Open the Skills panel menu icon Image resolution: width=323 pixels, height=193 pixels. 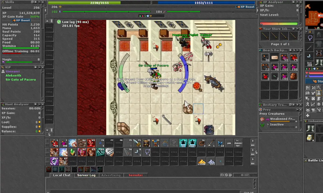point(35,2)
